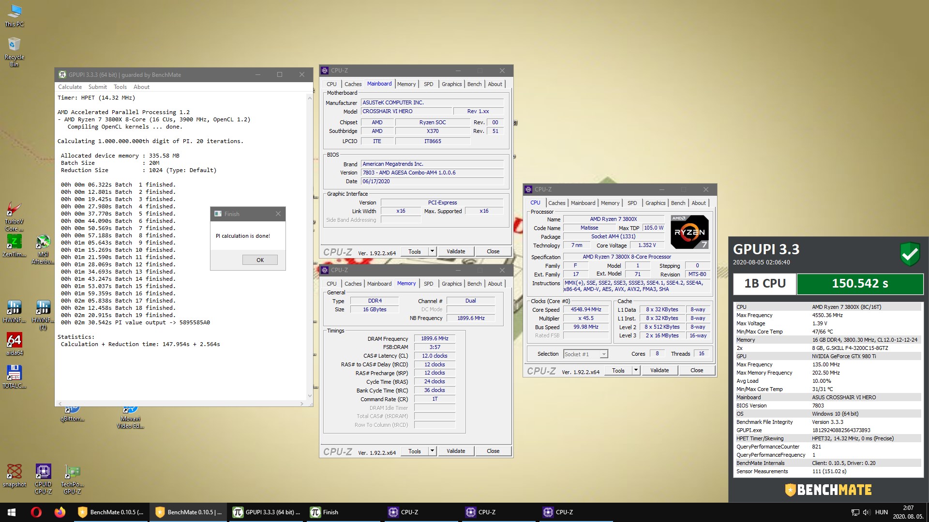Click OK in Finish dialog
Image resolution: width=929 pixels, height=522 pixels.
(260, 260)
